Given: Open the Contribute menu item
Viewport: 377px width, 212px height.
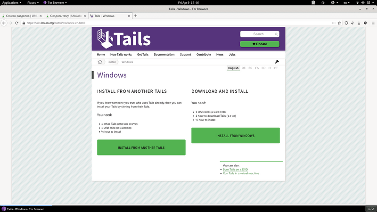Looking at the screenshot, I should pyautogui.click(x=204, y=55).
